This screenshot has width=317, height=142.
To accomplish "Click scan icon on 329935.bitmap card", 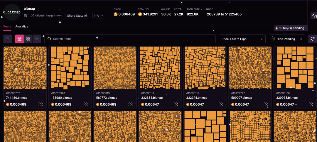I will coord(311,104).
